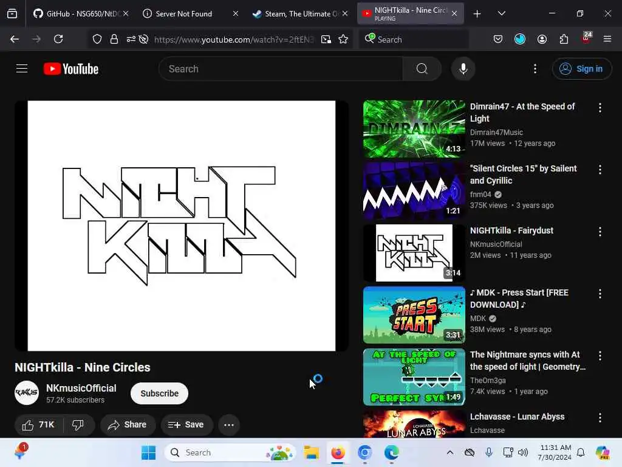The image size is (622, 467).
Task: Open File Explorer from the taskbar
Action: point(312,452)
